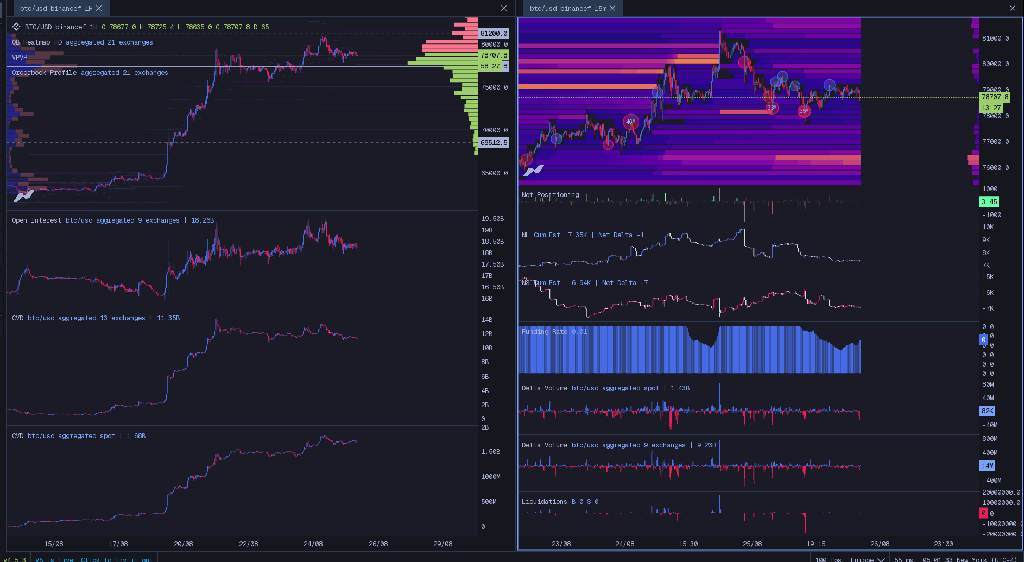This screenshot has width=1024, height=562.
Task: Close the right chart pane with its X
Action: (x=1013, y=8)
